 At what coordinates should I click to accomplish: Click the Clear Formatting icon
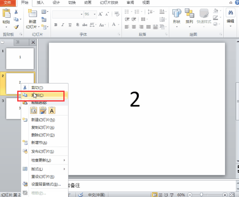[117, 14]
